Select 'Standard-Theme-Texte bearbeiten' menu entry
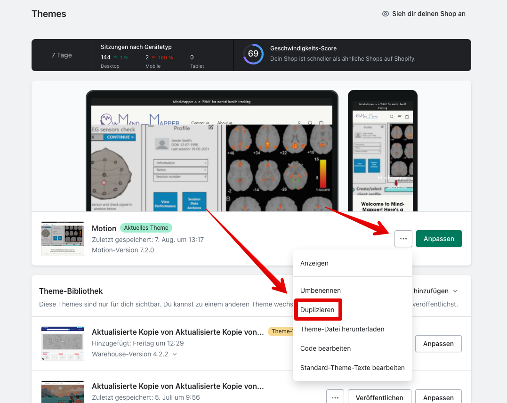 [353, 368]
